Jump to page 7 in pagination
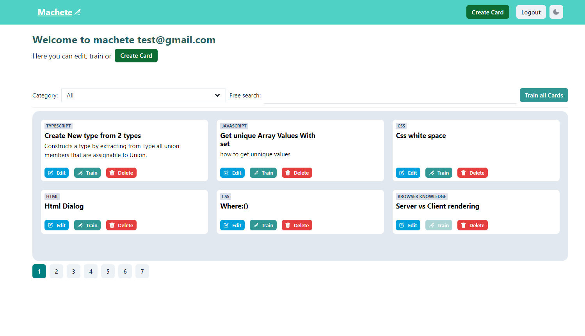This screenshot has height=336, width=585. click(142, 271)
